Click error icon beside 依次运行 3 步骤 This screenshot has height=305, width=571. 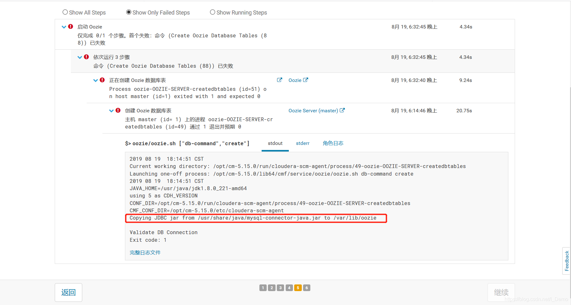pos(86,57)
